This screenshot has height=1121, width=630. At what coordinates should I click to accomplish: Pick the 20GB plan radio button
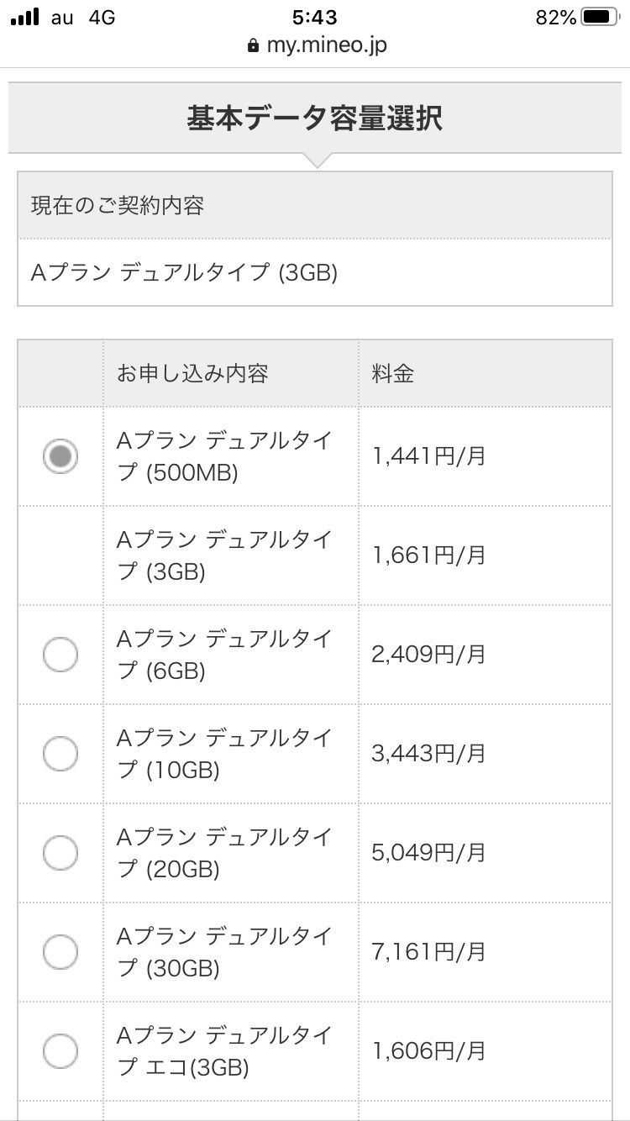(x=60, y=853)
